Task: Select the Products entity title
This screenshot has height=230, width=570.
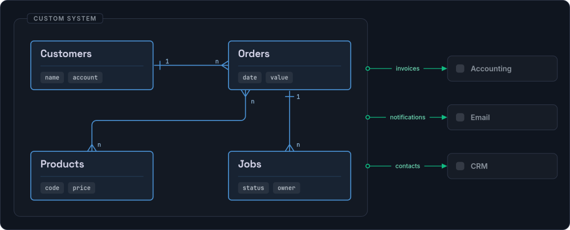Action: point(62,164)
